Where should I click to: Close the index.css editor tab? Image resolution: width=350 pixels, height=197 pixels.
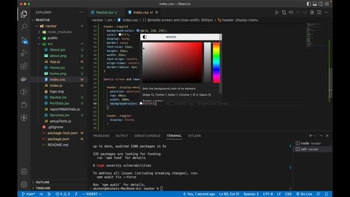(157, 12)
